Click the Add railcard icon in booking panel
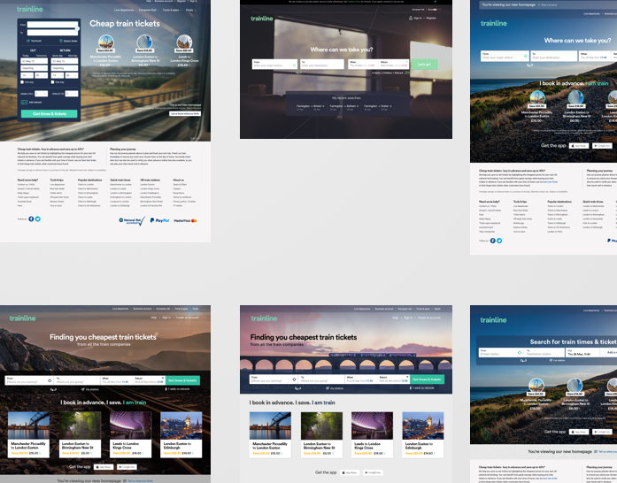This screenshot has height=483, width=617. click(x=24, y=103)
